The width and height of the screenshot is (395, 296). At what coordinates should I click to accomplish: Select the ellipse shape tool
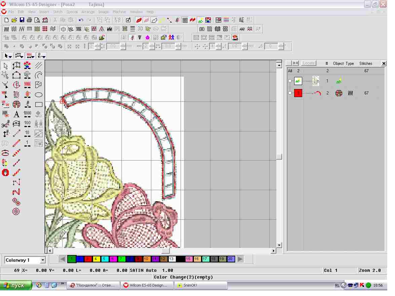39,95
